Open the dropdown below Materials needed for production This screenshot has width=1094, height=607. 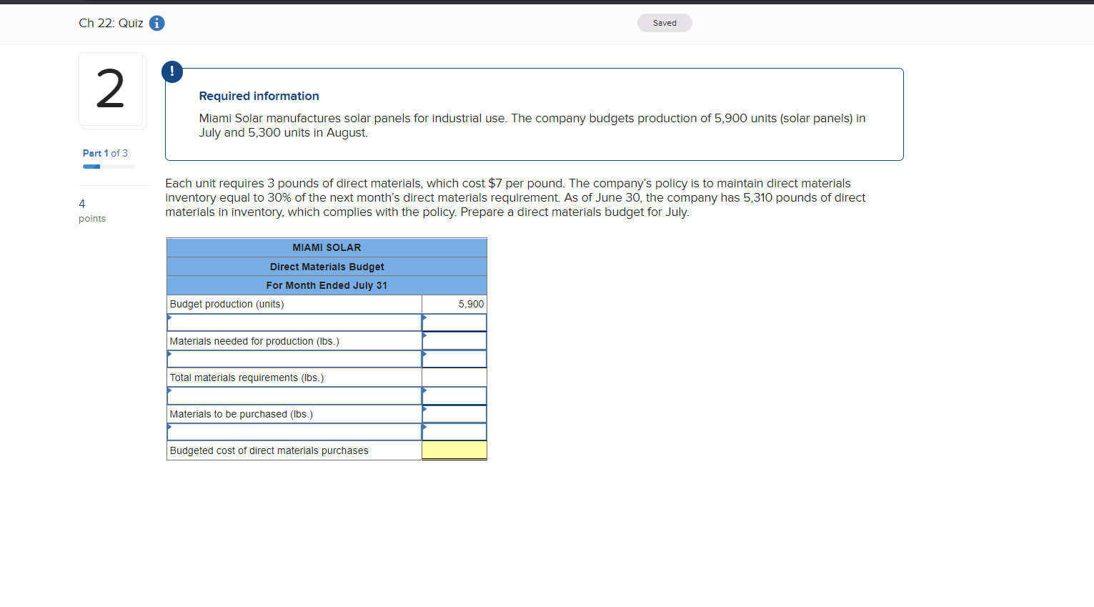pos(294,359)
